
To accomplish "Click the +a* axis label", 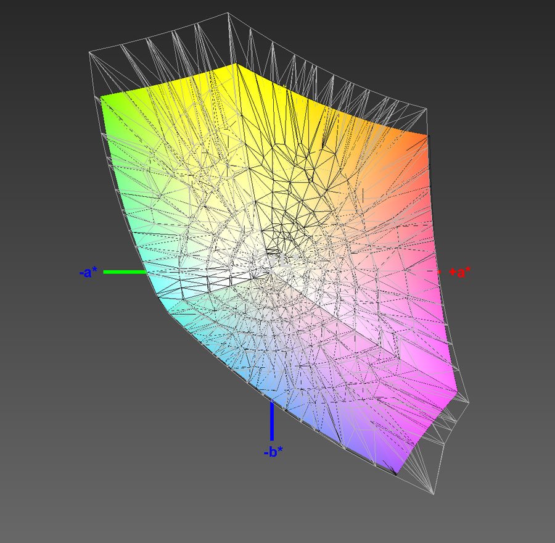I will (x=460, y=272).
